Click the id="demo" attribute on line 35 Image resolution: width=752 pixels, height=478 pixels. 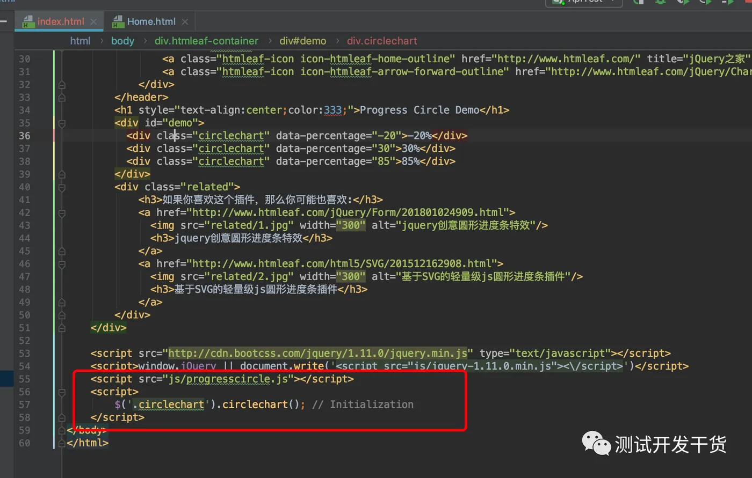click(x=171, y=123)
